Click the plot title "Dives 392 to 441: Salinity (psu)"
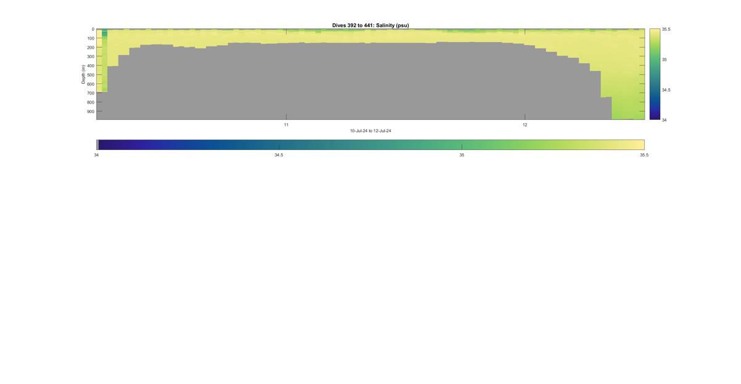Viewport: 741px width, 384px height. point(371,25)
